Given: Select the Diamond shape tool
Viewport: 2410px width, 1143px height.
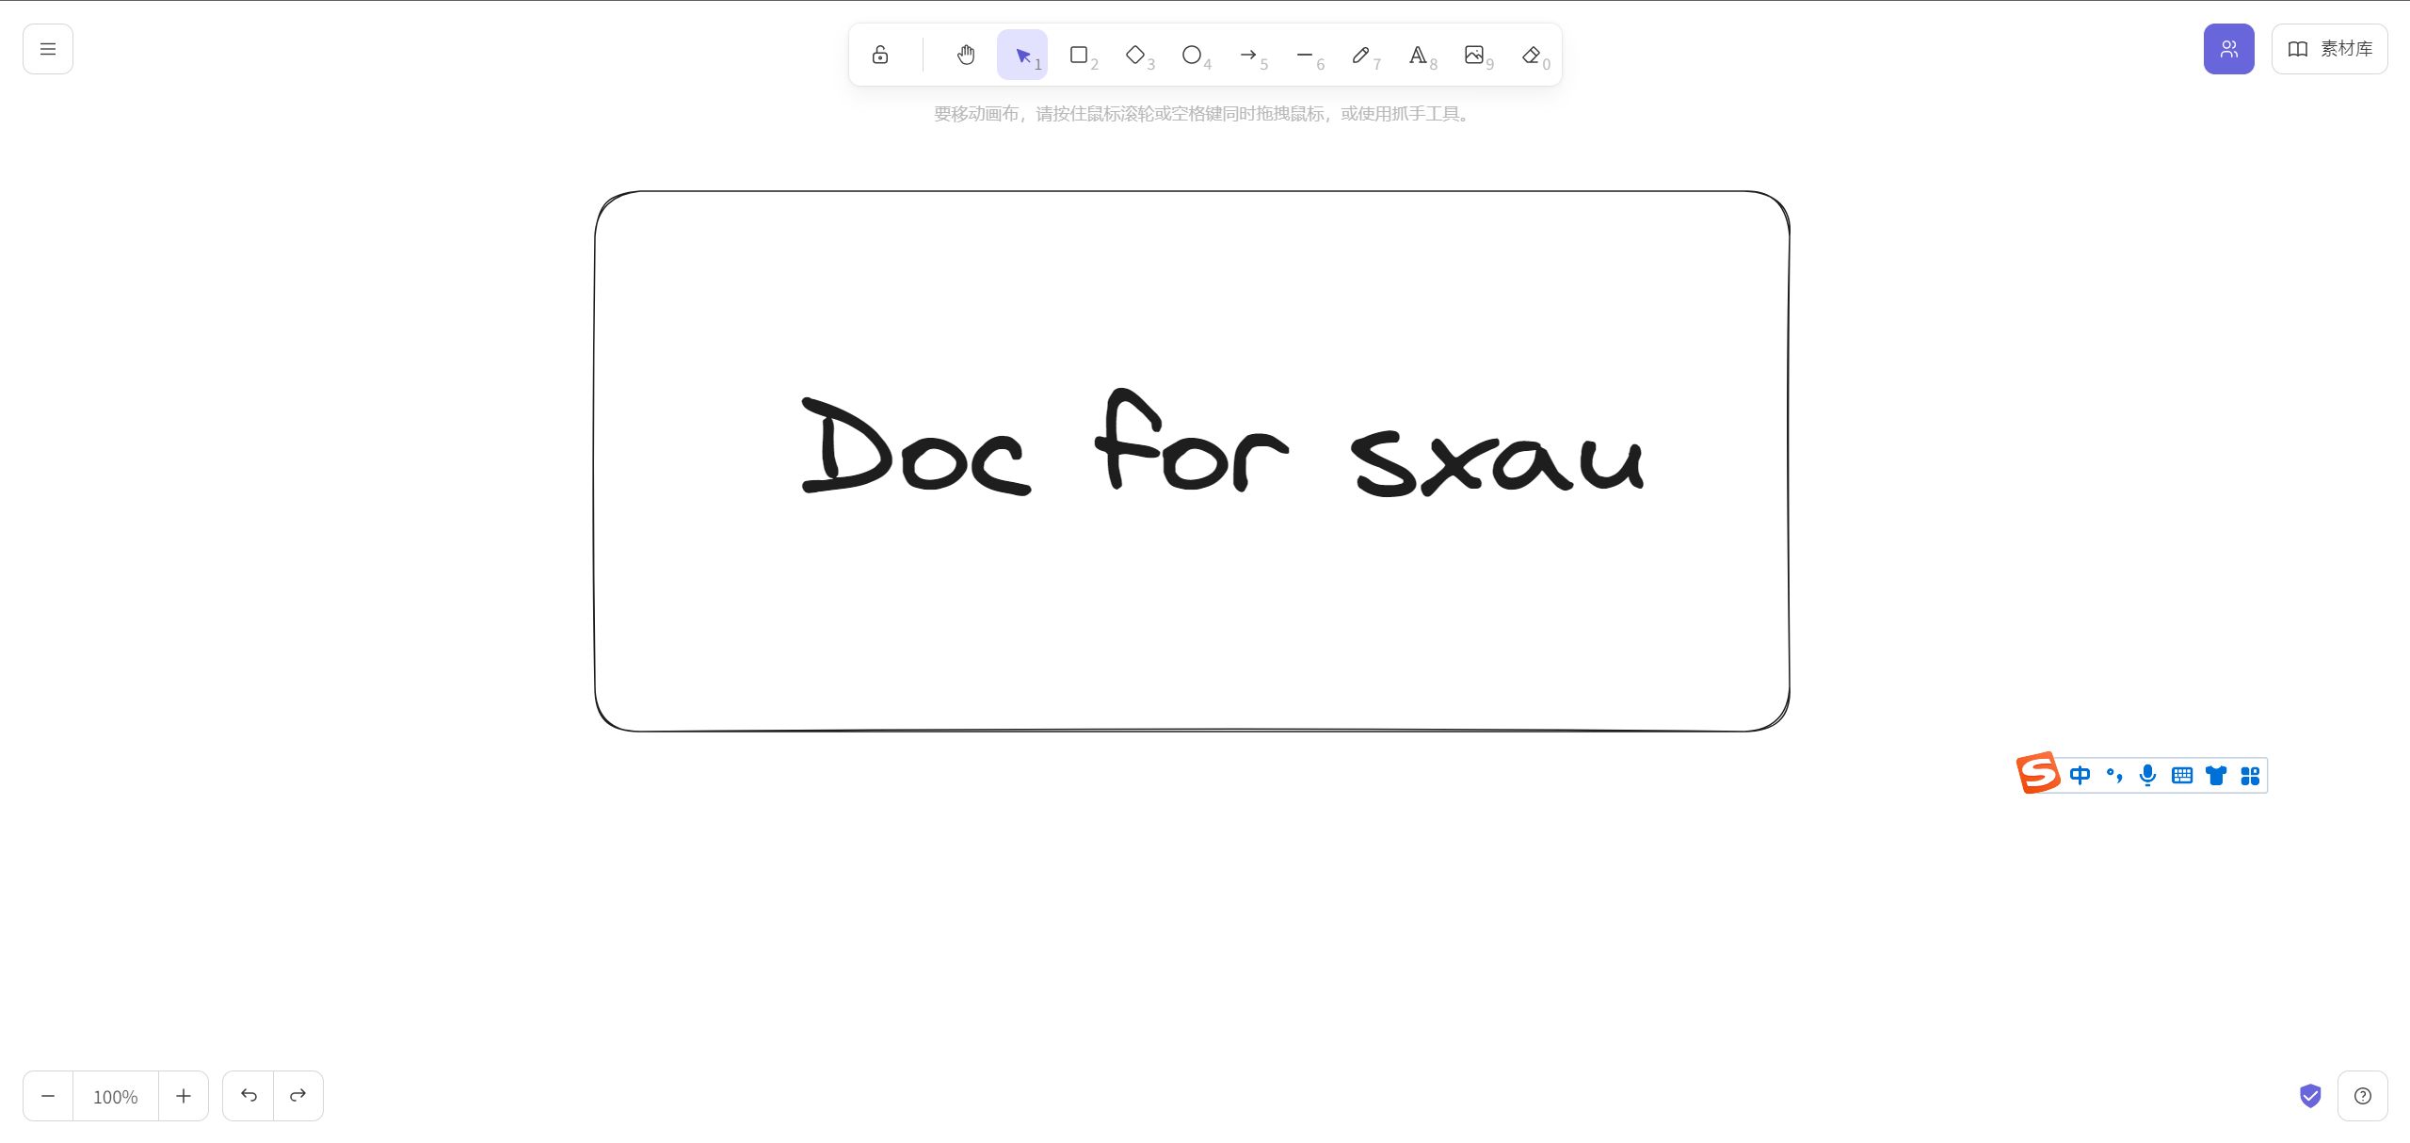Looking at the screenshot, I should (1135, 55).
